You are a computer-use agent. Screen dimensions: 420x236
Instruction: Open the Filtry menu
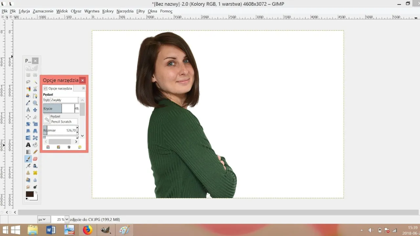pyautogui.click(x=140, y=11)
